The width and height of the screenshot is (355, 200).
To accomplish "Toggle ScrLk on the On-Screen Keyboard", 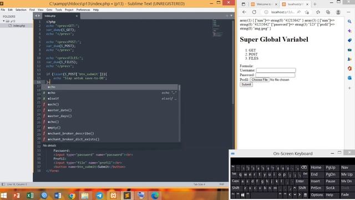I will pyautogui.click(x=331, y=188).
